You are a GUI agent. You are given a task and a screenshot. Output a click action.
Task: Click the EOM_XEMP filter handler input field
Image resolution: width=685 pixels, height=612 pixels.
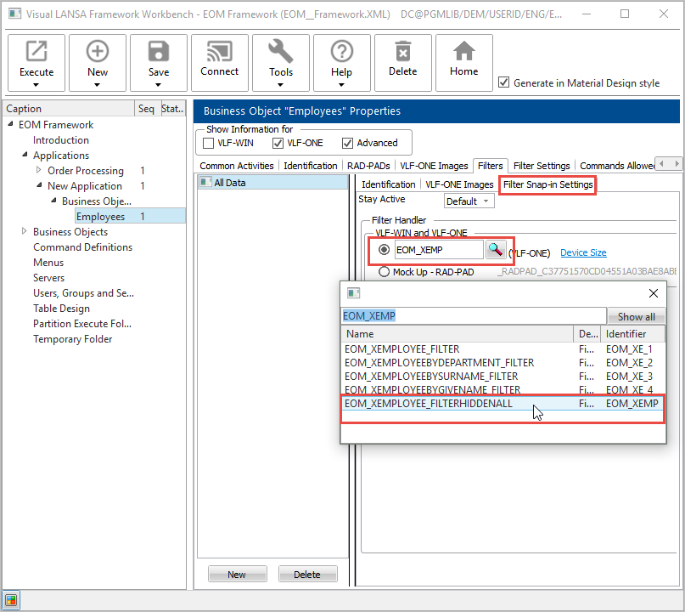point(439,250)
